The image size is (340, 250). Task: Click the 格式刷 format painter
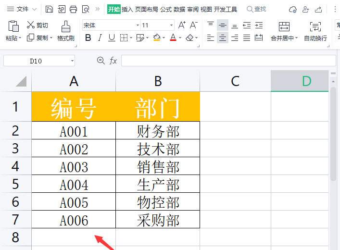(x=66, y=31)
